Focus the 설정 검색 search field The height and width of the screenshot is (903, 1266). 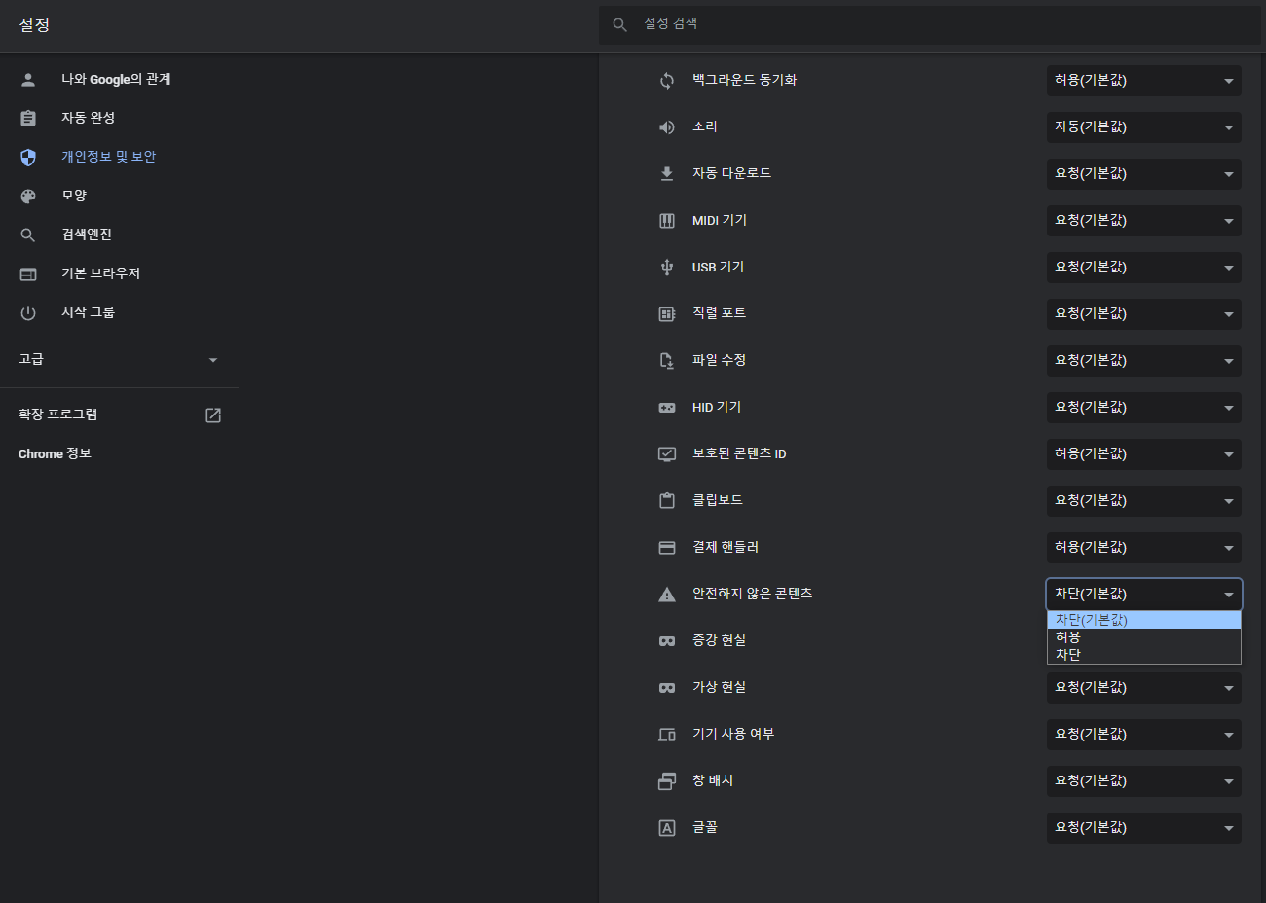pyautogui.click(x=930, y=24)
